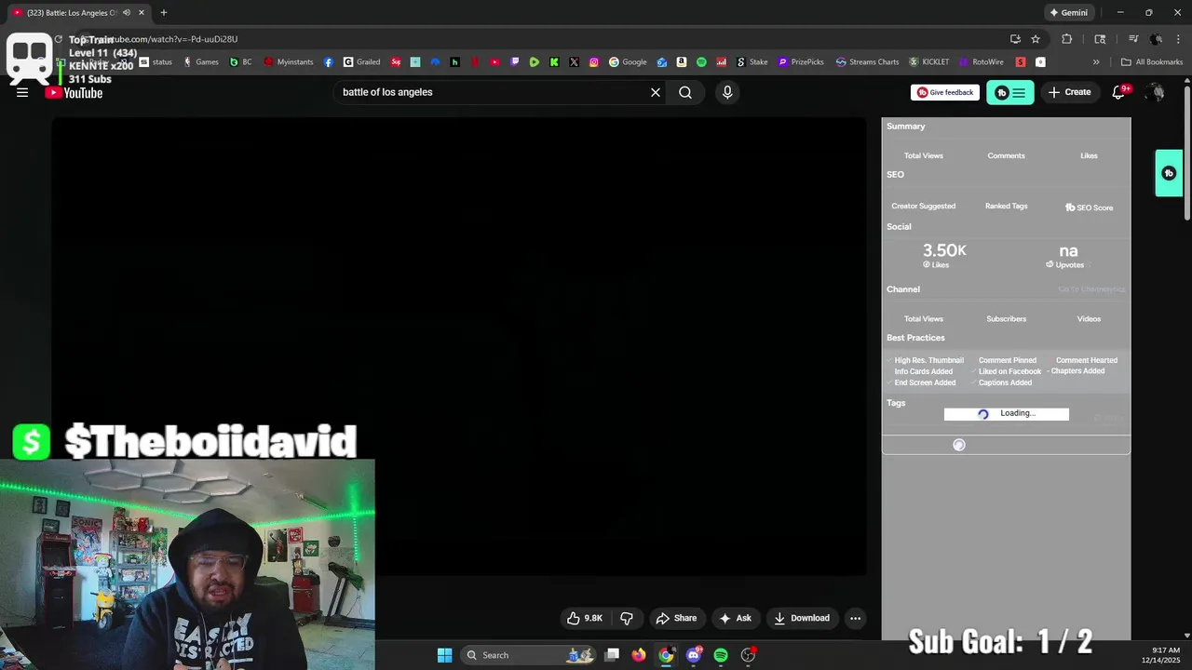Start voice search with the microphone
This screenshot has height=670, width=1192.
click(x=727, y=92)
